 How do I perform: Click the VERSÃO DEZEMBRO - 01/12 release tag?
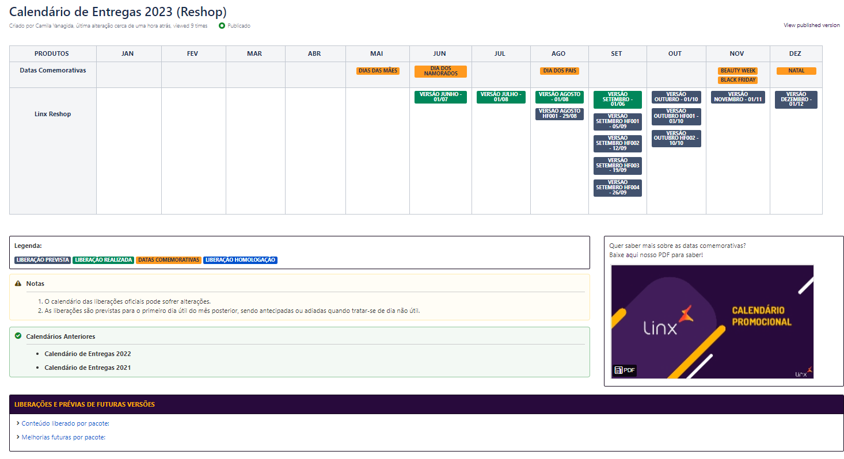(x=796, y=100)
